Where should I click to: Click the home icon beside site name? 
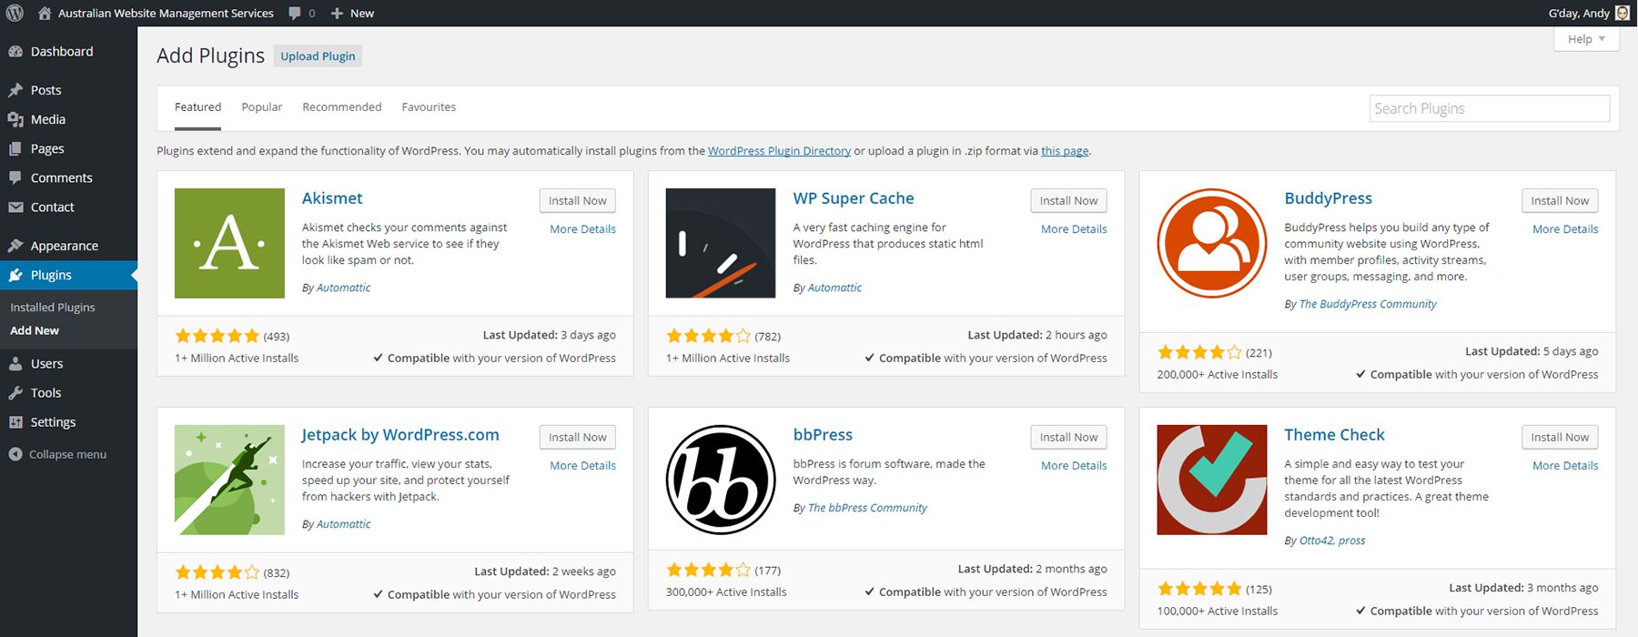tap(45, 13)
